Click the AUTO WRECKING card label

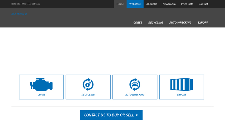coord(135,95)
